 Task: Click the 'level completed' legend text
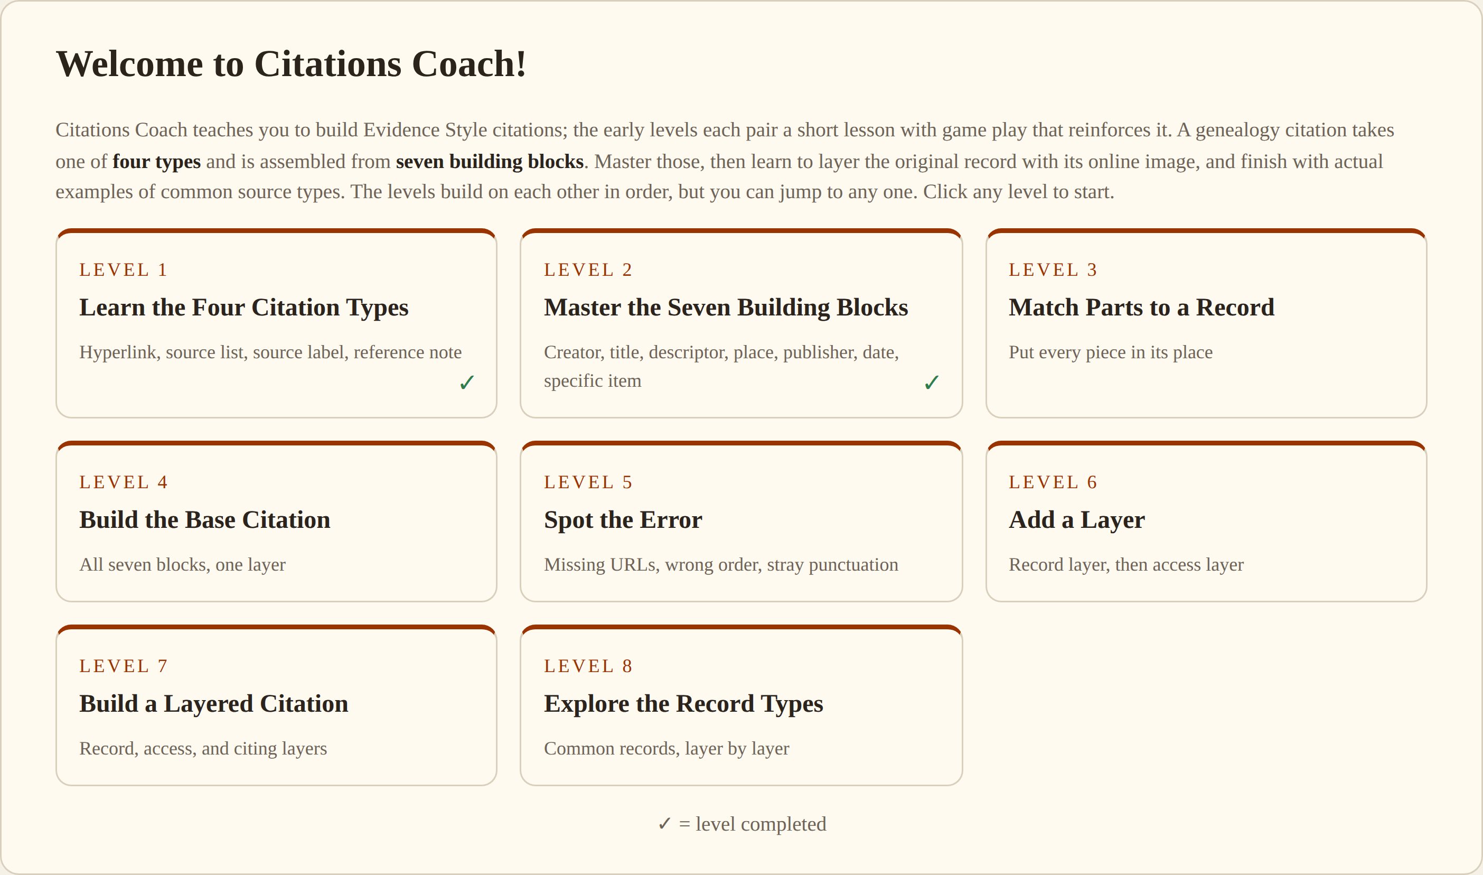[761, 824]
